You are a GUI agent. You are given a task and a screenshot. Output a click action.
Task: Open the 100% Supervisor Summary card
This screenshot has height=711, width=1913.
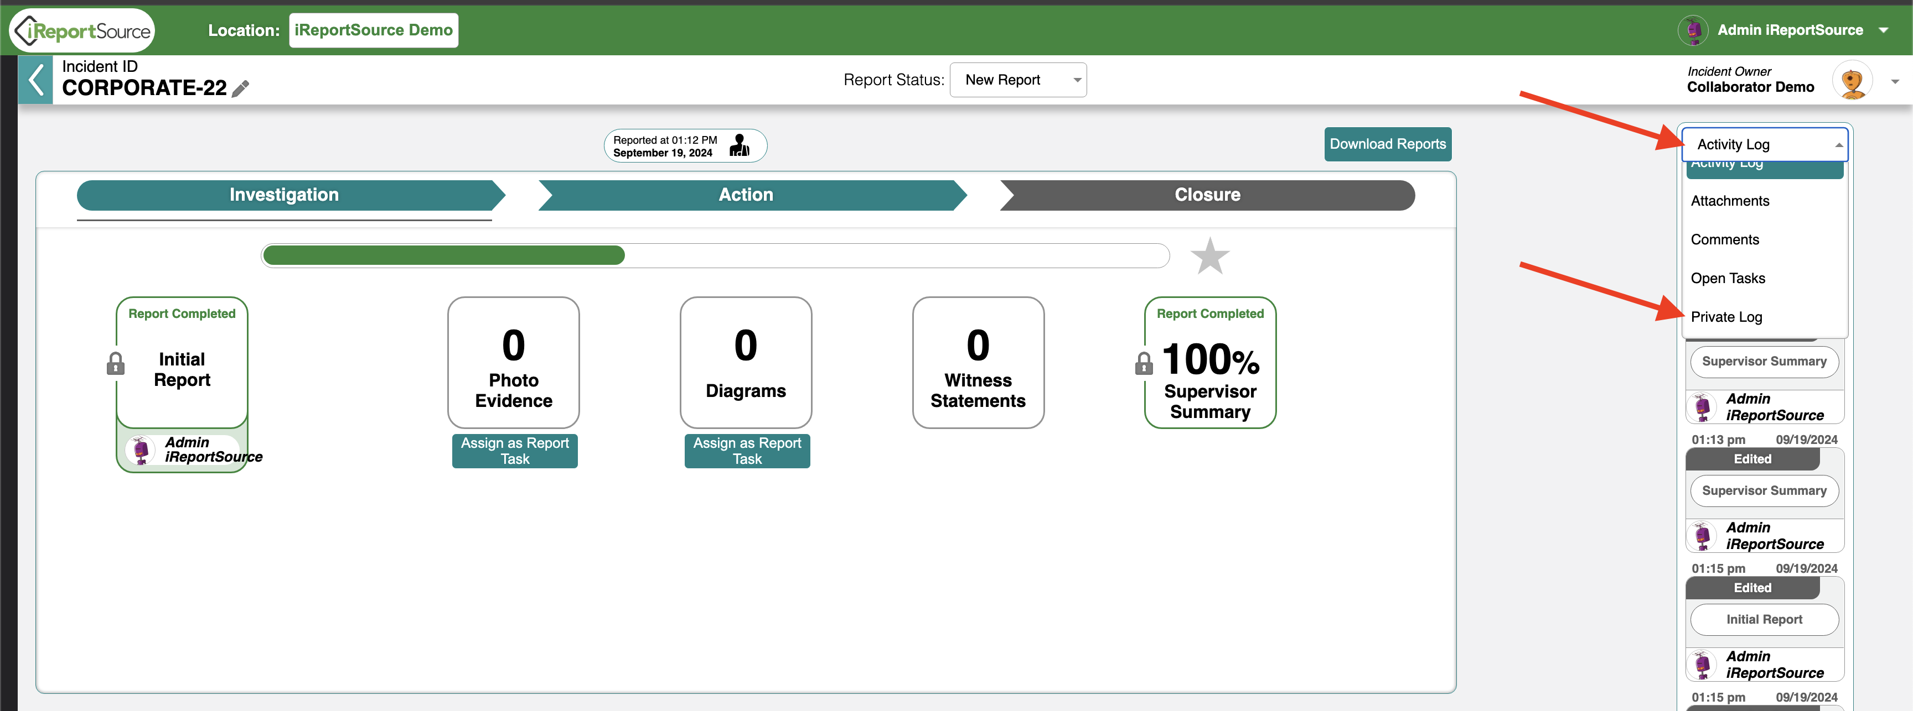1209,363
